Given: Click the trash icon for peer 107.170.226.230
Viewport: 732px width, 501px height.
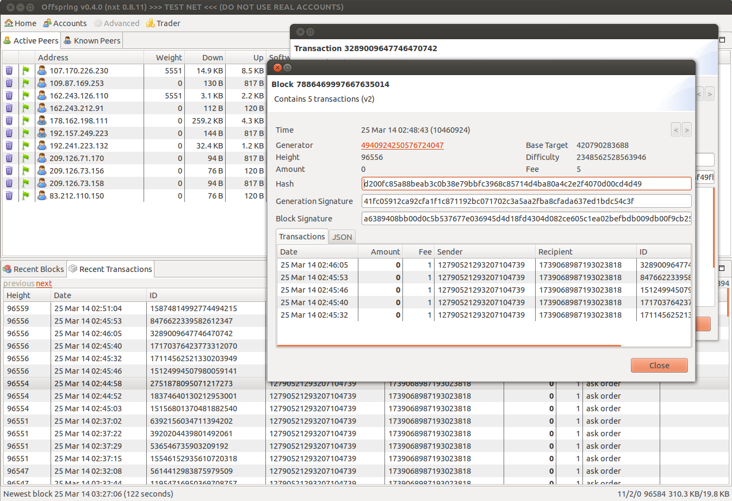Looking at the screenshot, I should pos(9,71).
